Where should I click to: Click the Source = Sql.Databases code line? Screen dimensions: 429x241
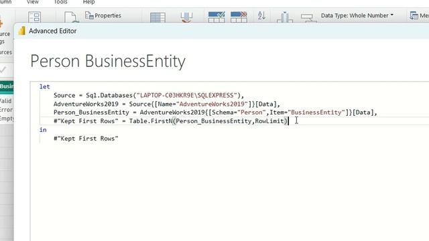pos(149,95)
